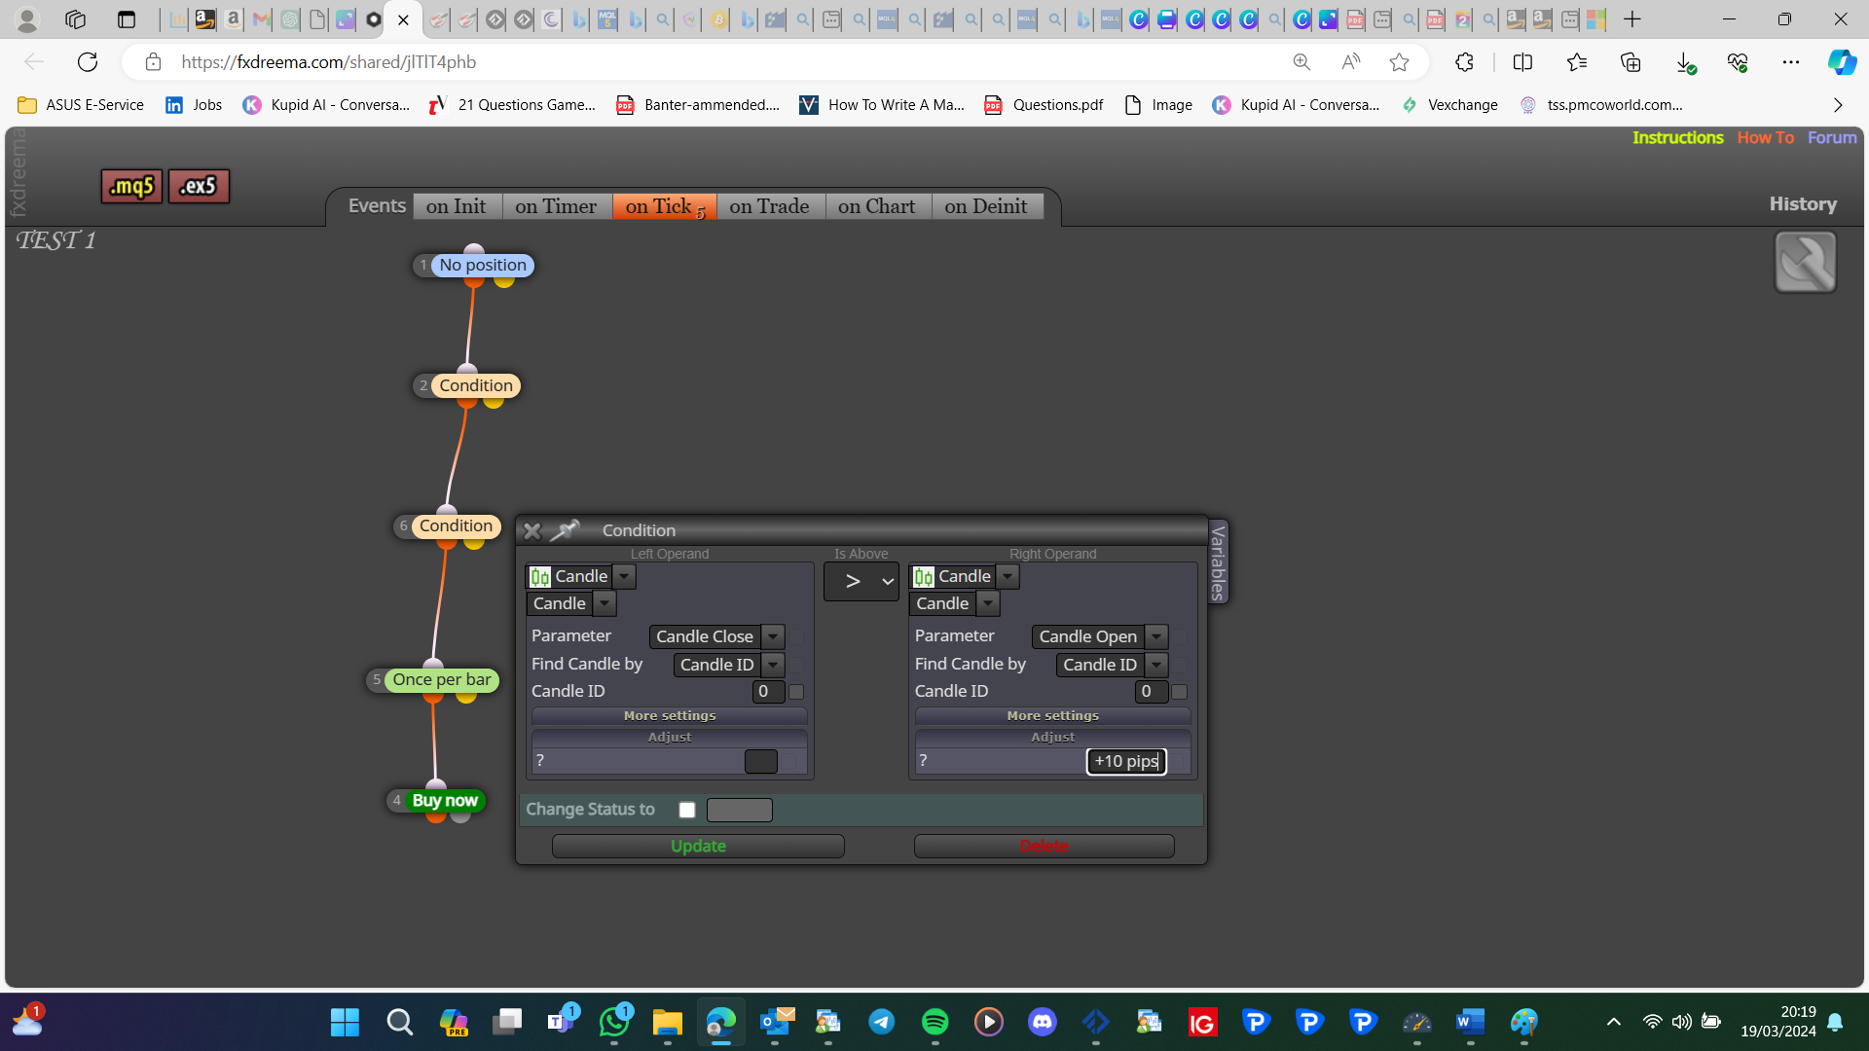Open Is Above comparison operator dropdown
1869x1051 pixels.
pos(861,582)
